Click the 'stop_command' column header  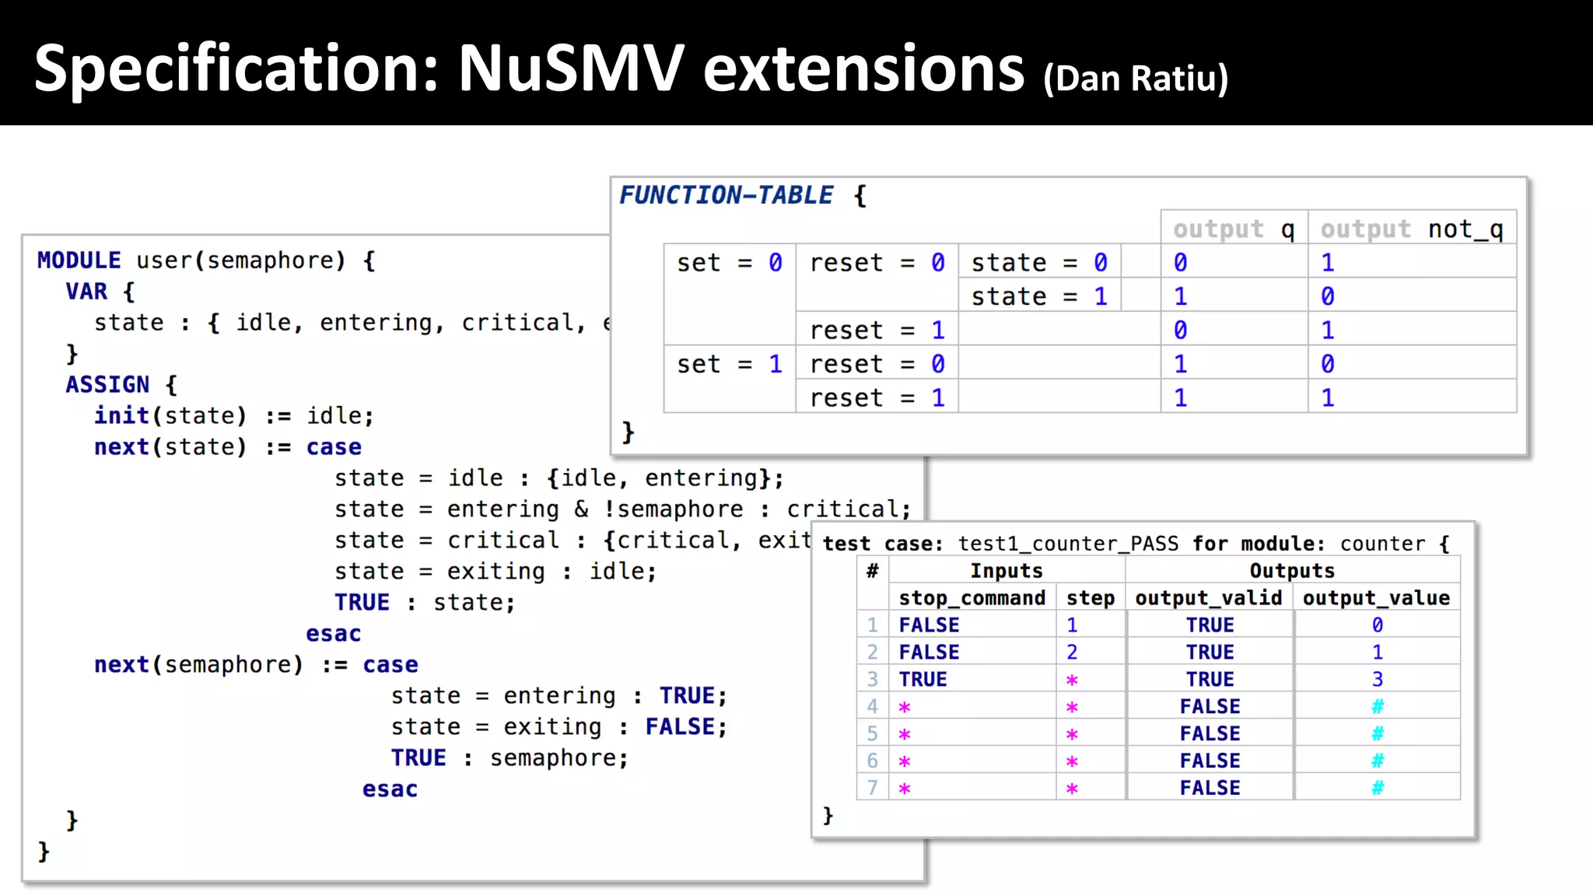pos(972,598)
